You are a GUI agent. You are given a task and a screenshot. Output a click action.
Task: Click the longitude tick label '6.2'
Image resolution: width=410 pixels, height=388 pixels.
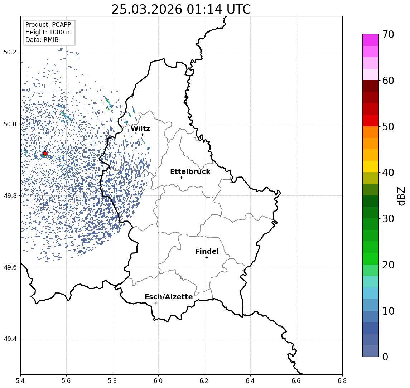(x=204, y=381)
